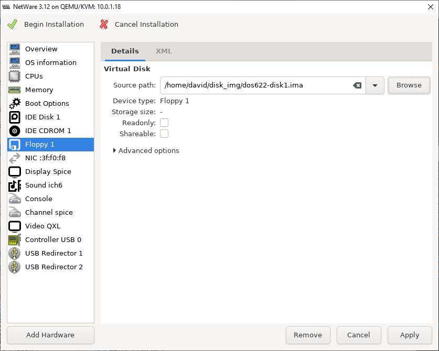Open the source path dropdown arrow
The width and height of the screenshot is (439, 351).
375,85
